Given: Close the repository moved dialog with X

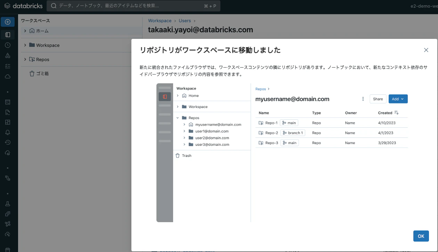Looking at the screenshot, I should (426, 50).
